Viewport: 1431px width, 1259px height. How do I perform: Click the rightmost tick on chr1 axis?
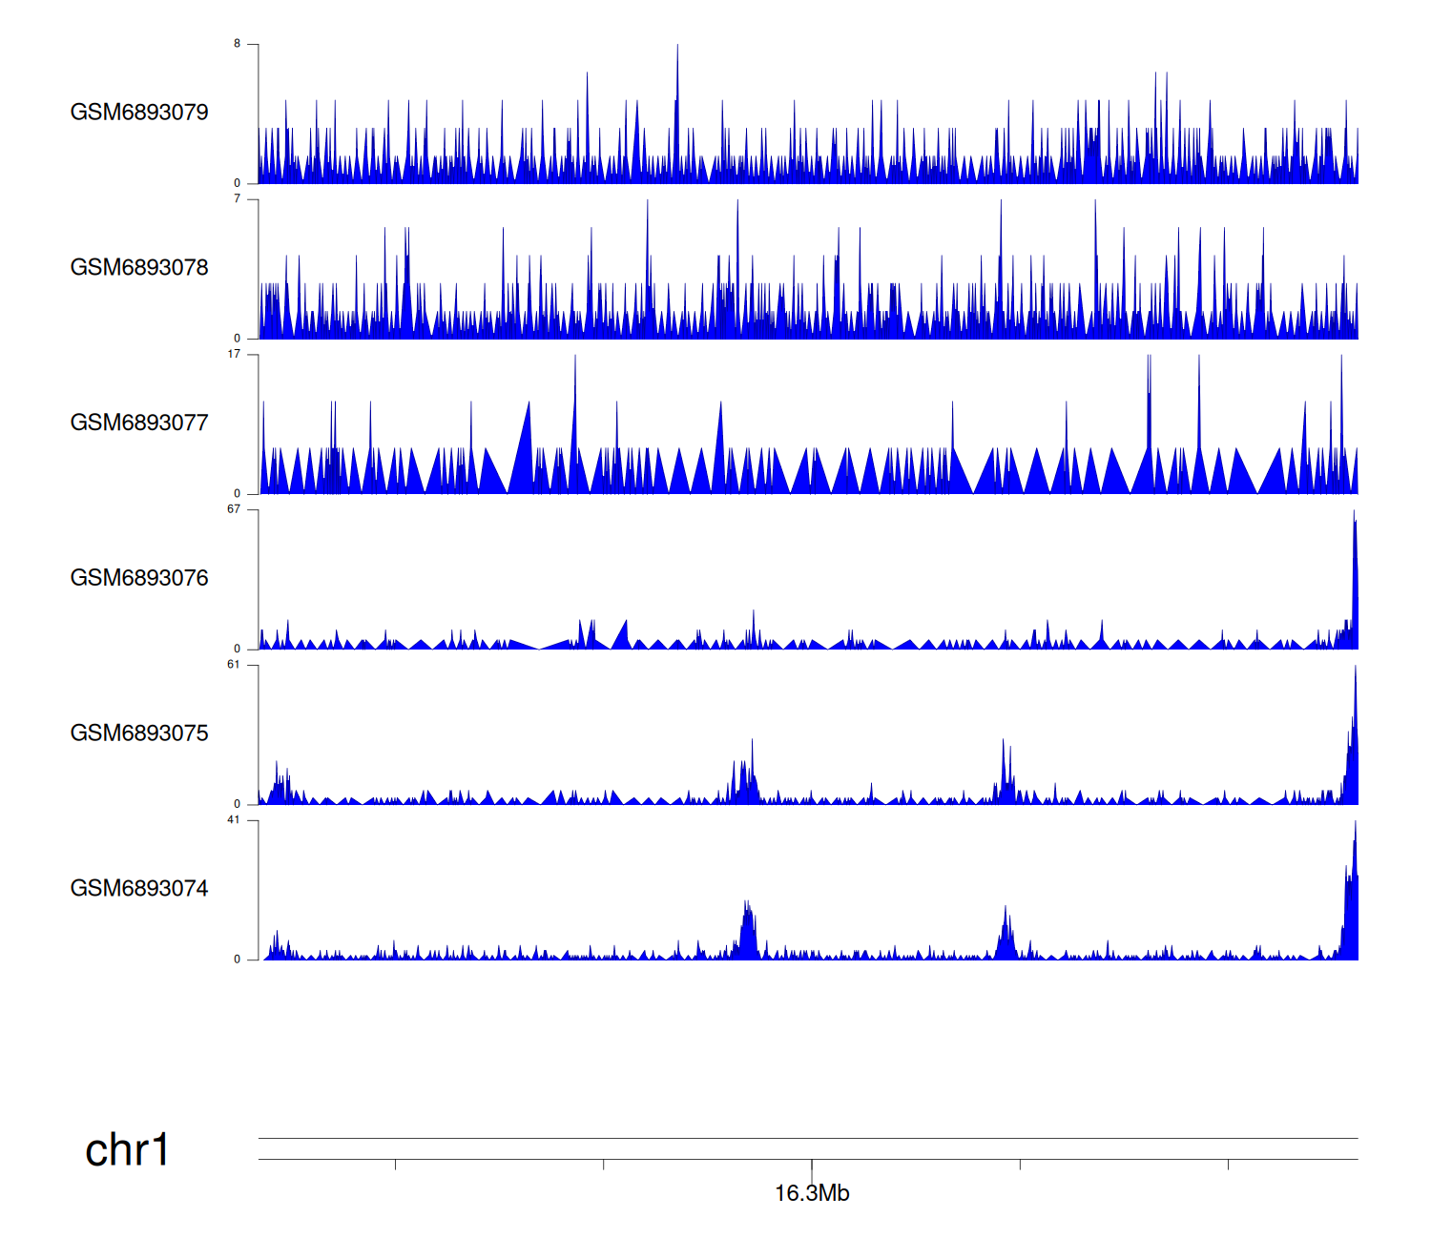(x=1228, y=1165)
